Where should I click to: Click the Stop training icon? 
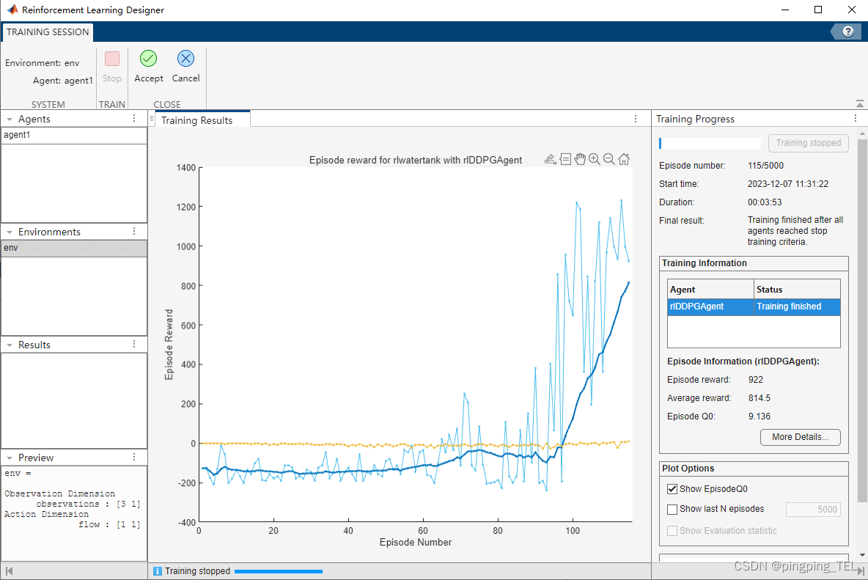112,59
